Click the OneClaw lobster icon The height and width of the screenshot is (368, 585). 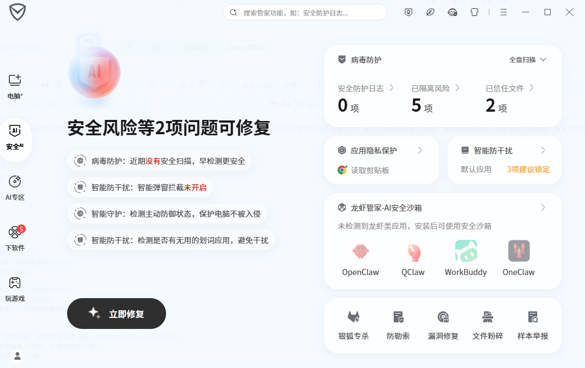coord(519,251)
